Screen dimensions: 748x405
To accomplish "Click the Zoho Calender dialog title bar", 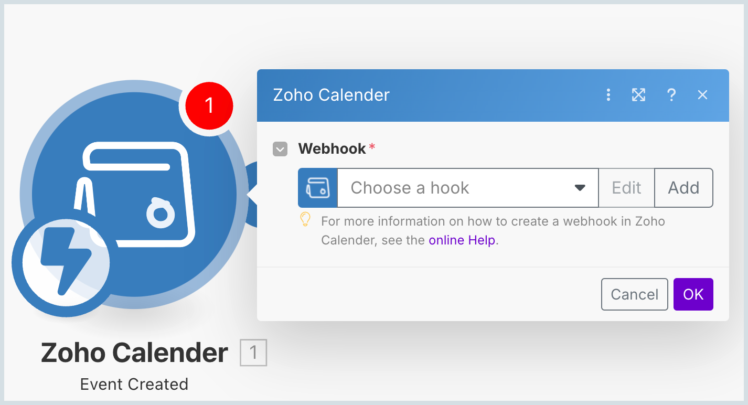I will coord(446,95).
